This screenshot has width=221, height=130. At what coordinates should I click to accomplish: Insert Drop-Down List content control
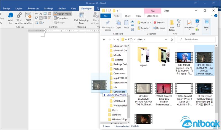[x=45, y=18]
